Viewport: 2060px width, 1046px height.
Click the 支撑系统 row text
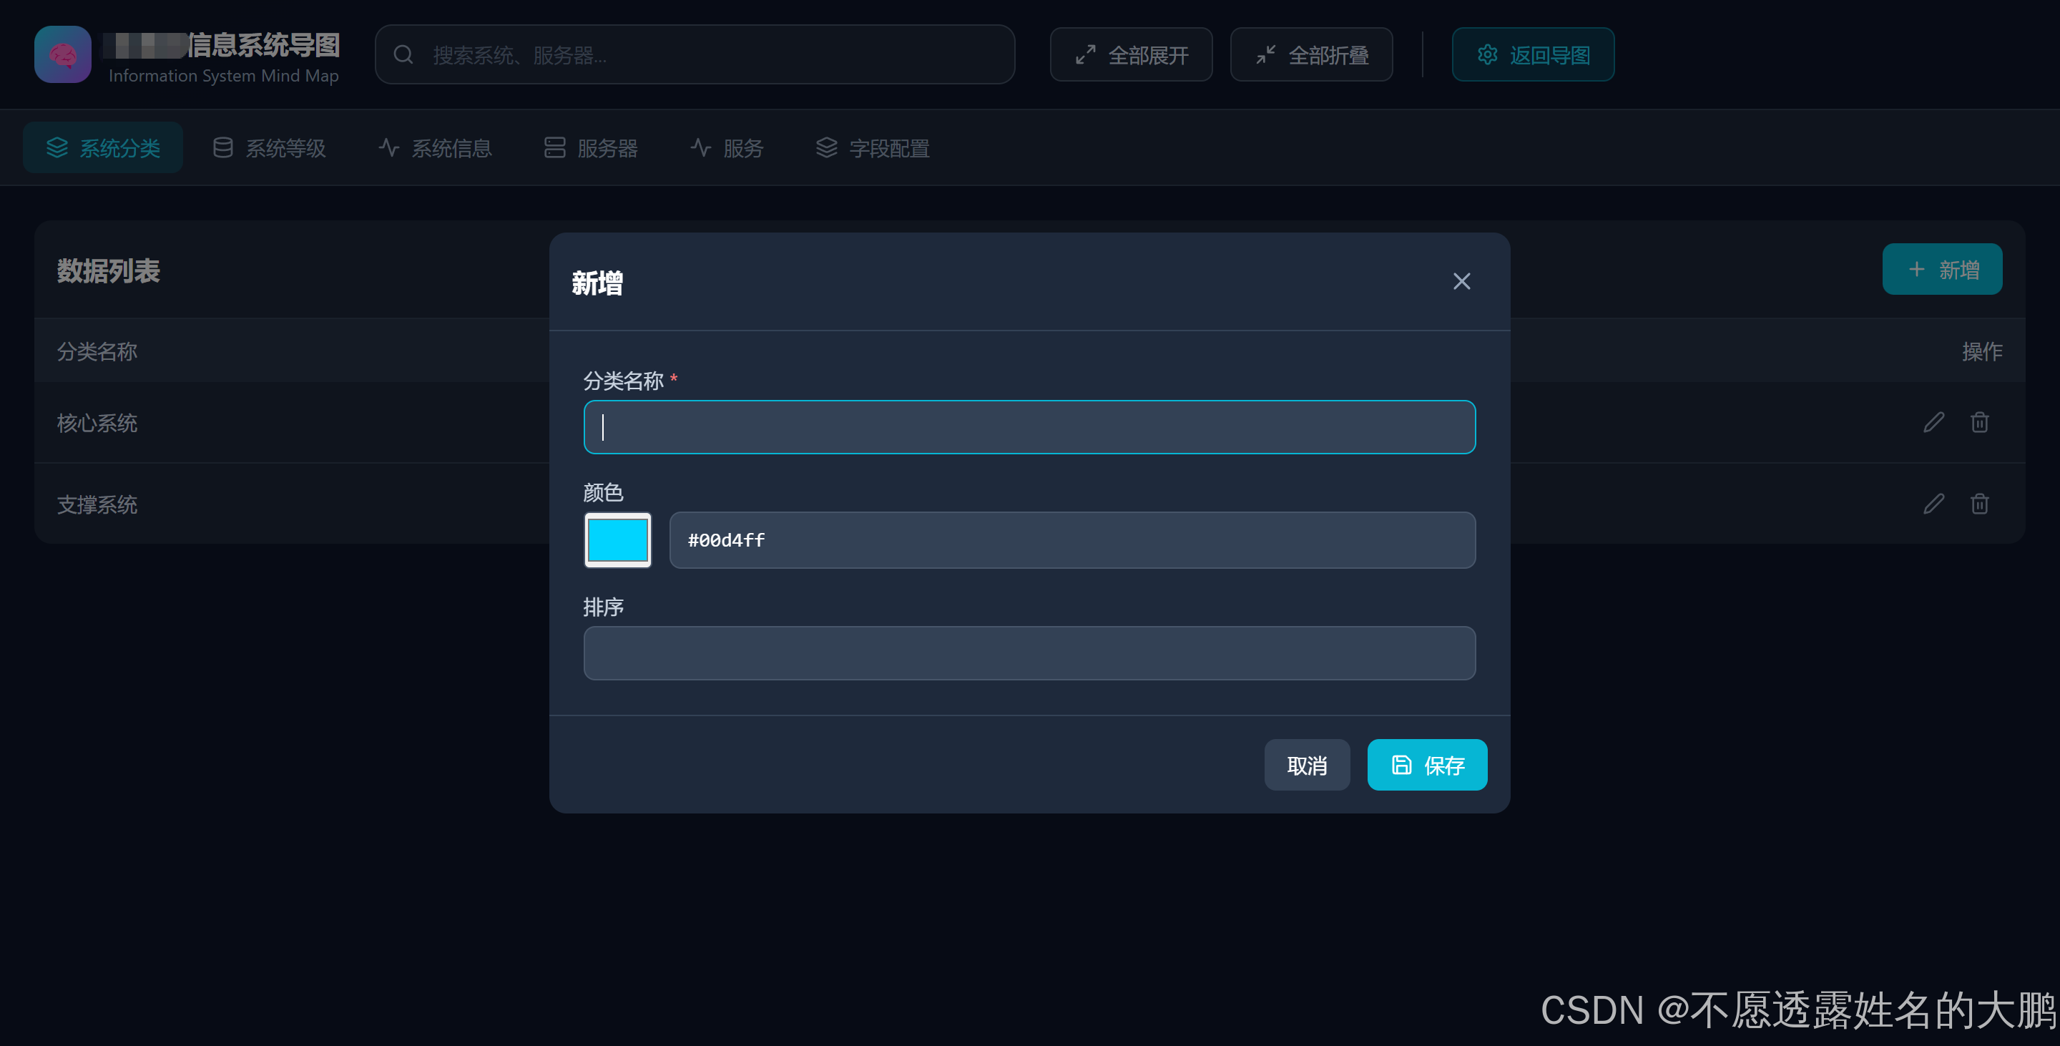[x=97, y=504]
